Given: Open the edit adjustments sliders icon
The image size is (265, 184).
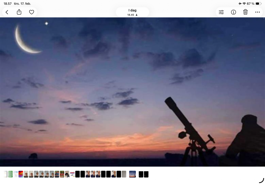Looking at the screenshot, I should click(x=221, y=12).
